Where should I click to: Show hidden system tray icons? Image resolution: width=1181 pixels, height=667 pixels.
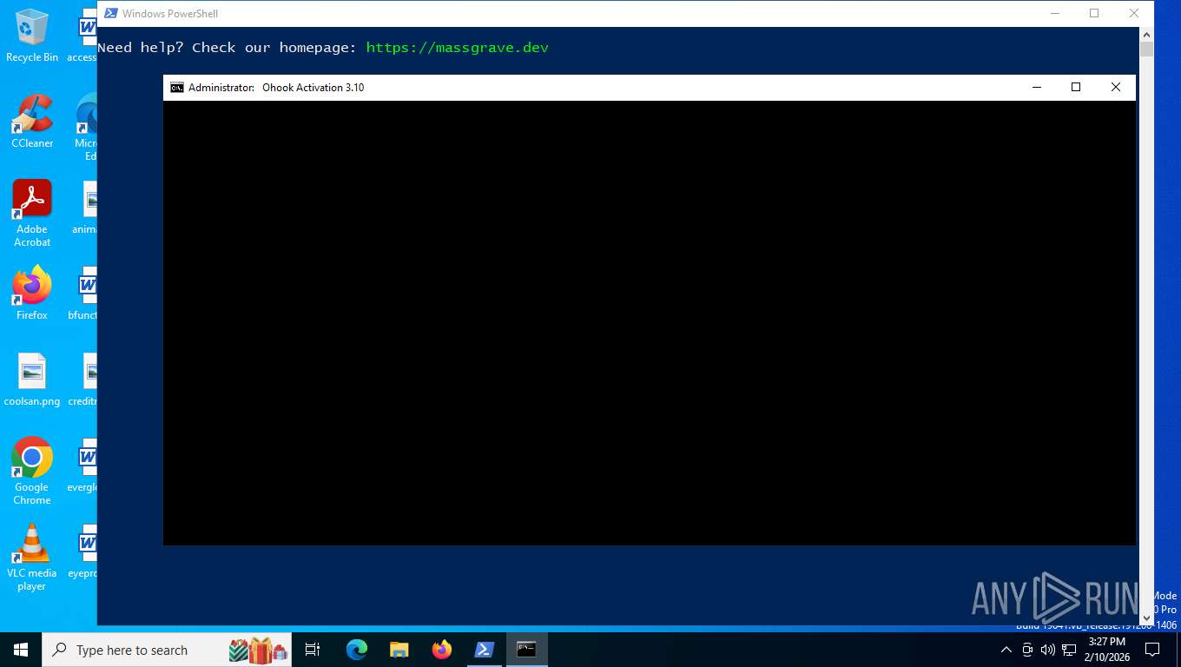[x=1006, y=650]
